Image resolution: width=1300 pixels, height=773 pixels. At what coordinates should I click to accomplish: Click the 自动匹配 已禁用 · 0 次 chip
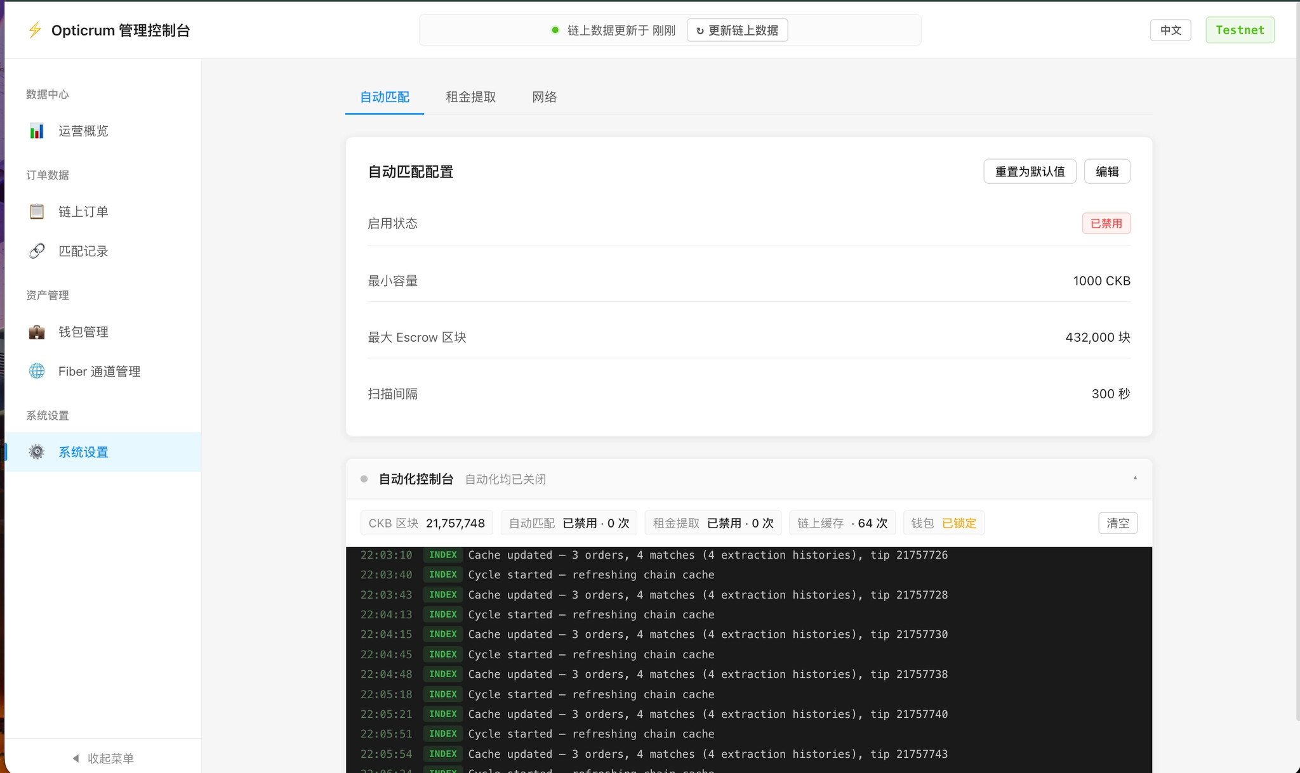pos(569,523)
